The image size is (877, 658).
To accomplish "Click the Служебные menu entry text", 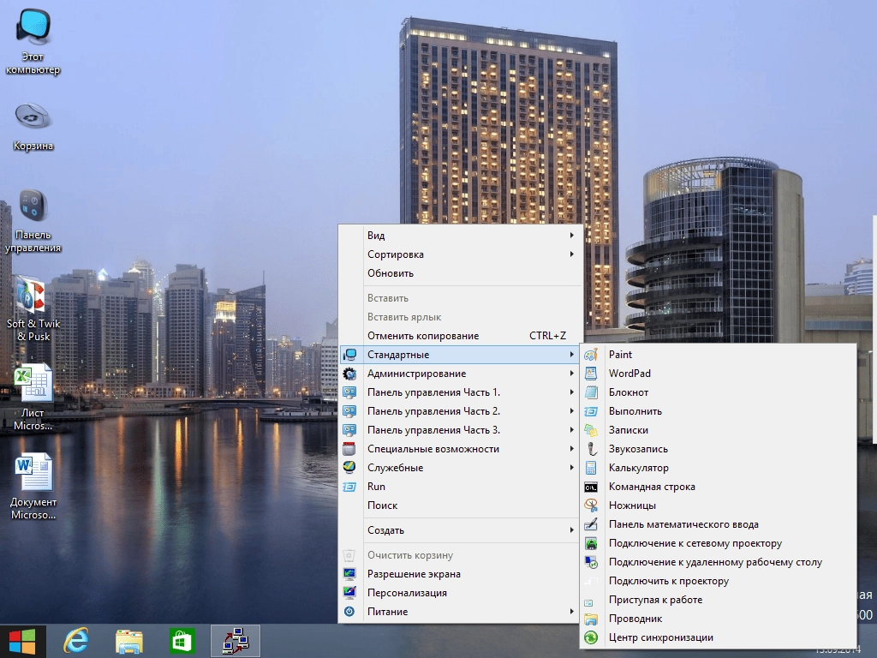I will click(395, 468).
